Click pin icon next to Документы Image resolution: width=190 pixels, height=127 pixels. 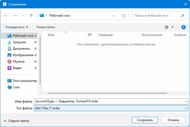point(35,49)
